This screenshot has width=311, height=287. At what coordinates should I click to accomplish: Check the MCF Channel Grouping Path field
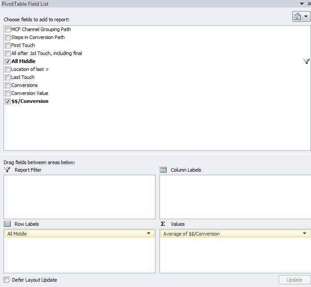(x=8, y=29)
